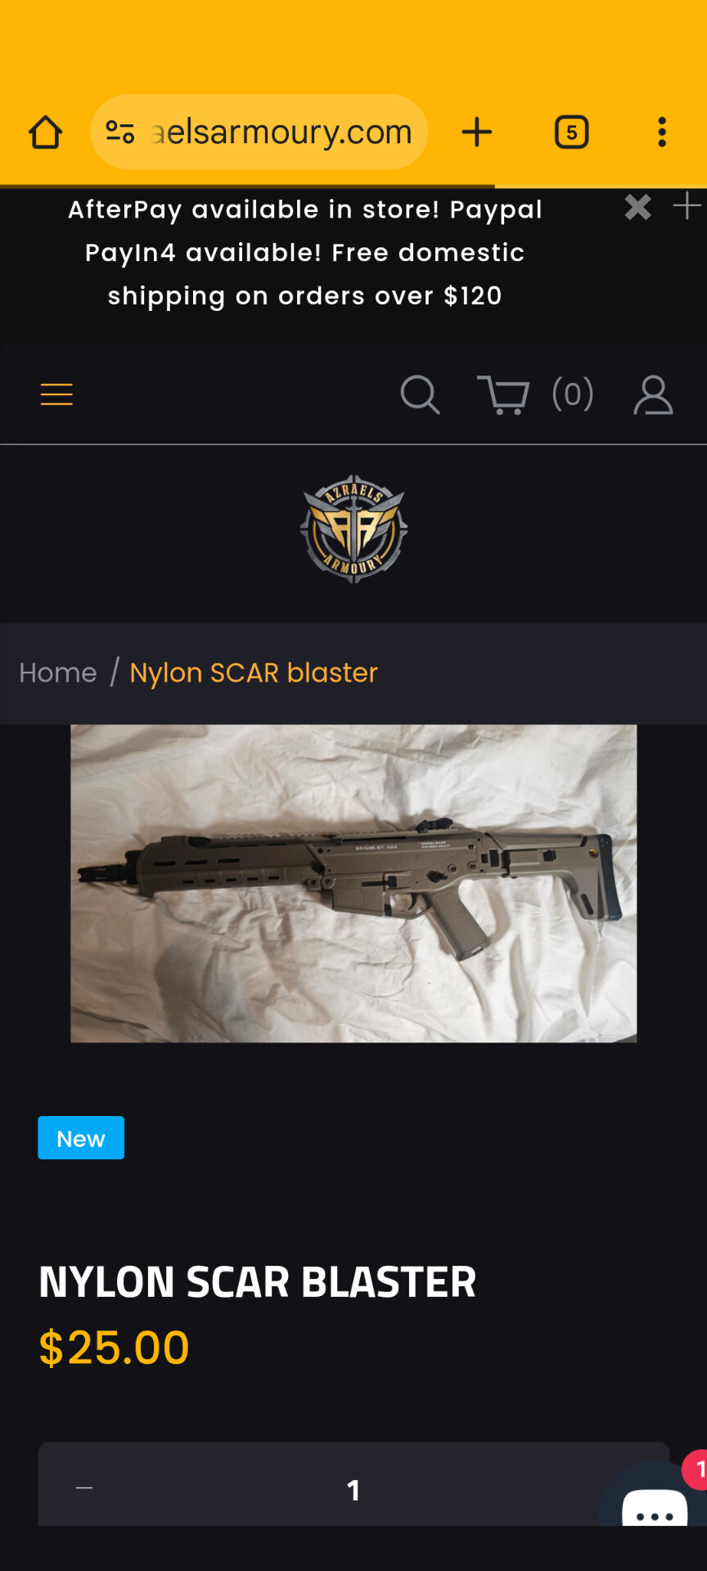Screen dimensions: 707x1571
Task: Close the AfterPay announcement banner
Action: tap(638, 207)
